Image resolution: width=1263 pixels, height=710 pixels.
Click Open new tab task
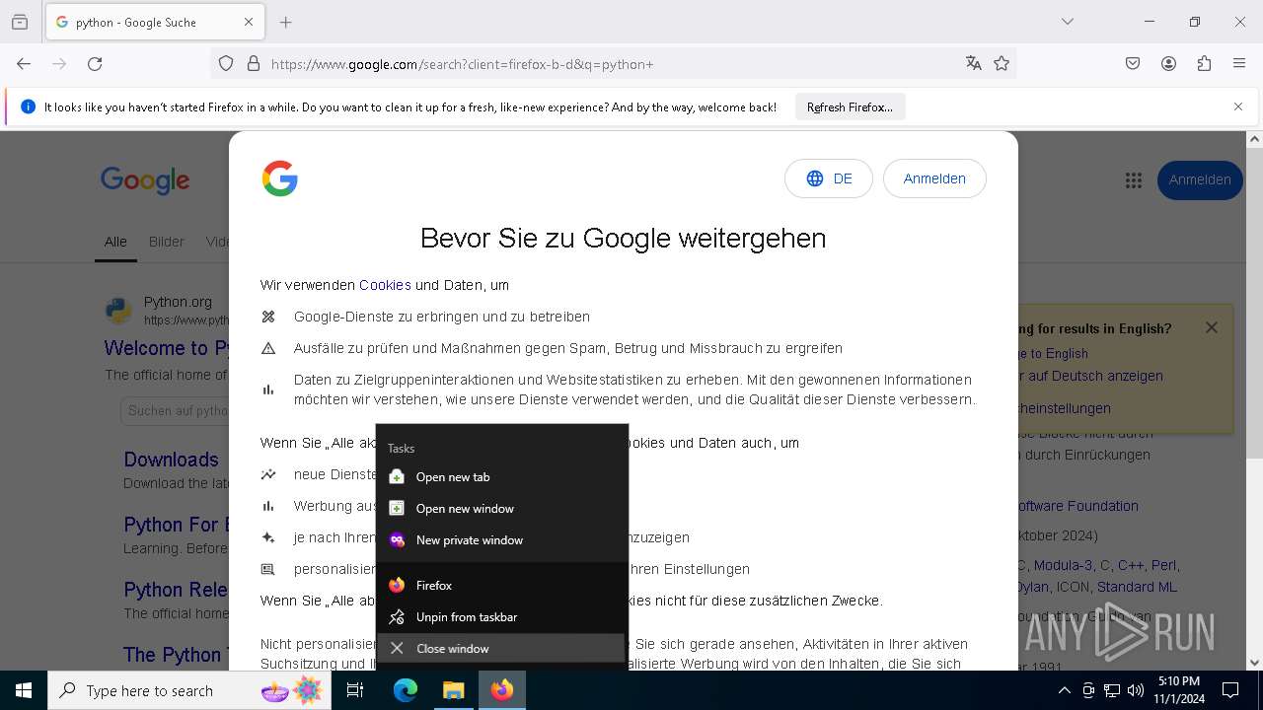pyautogui.click(x=502, y=477)
